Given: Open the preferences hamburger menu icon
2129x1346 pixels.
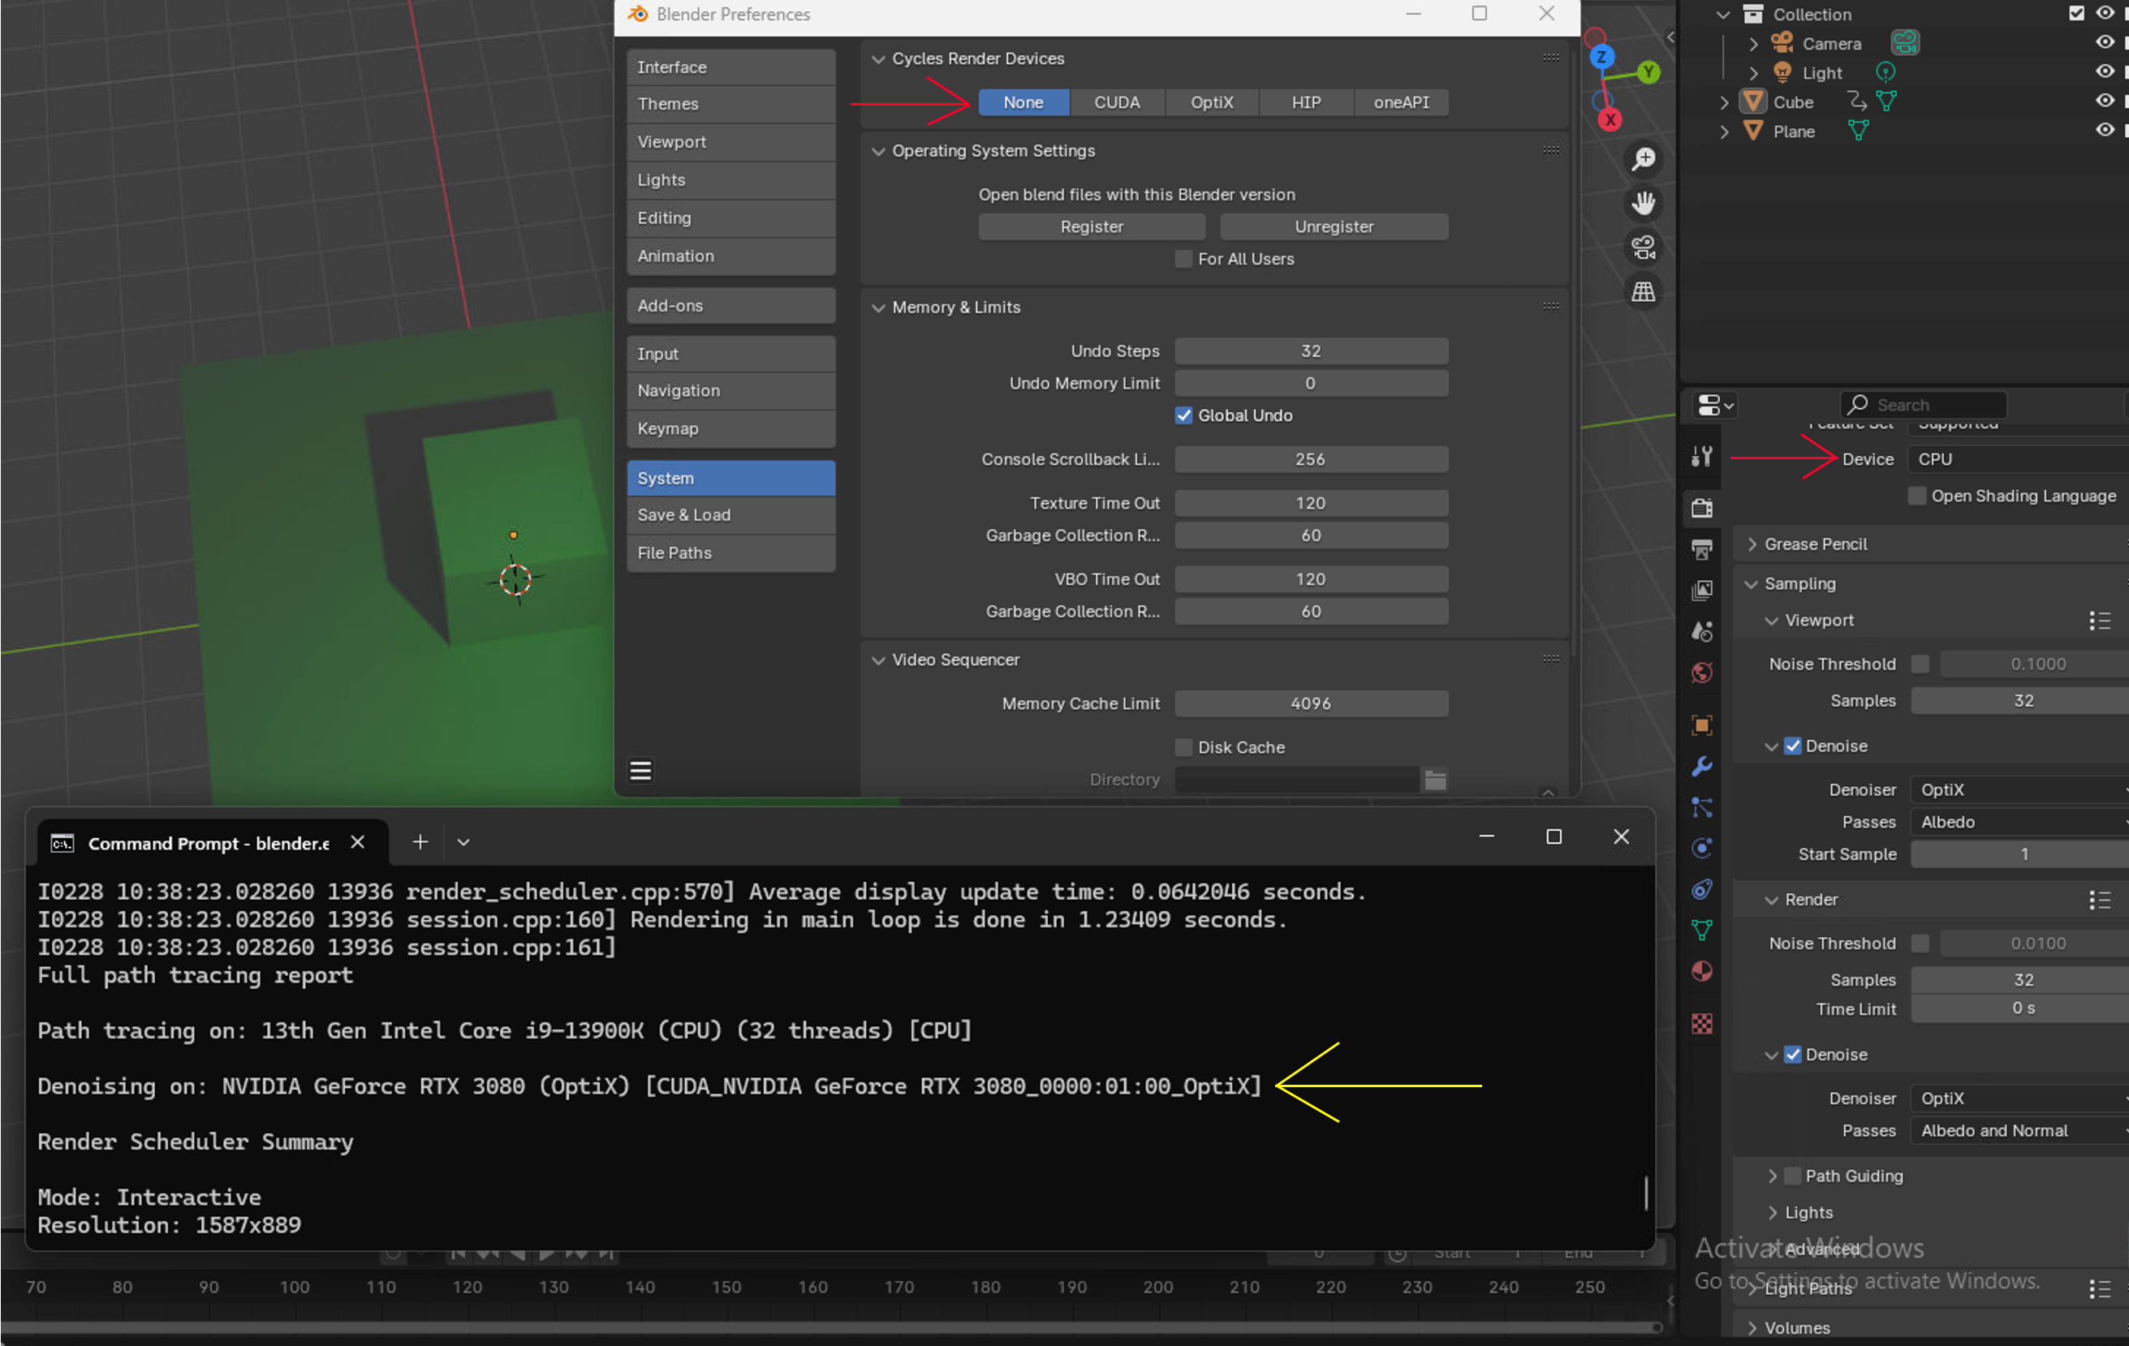Looking at the screenshot, I should pos(640,771).
